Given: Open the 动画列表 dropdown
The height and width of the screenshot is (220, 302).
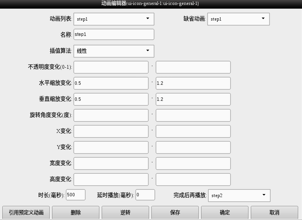Looking at the screenshot, I should point(114,19).
